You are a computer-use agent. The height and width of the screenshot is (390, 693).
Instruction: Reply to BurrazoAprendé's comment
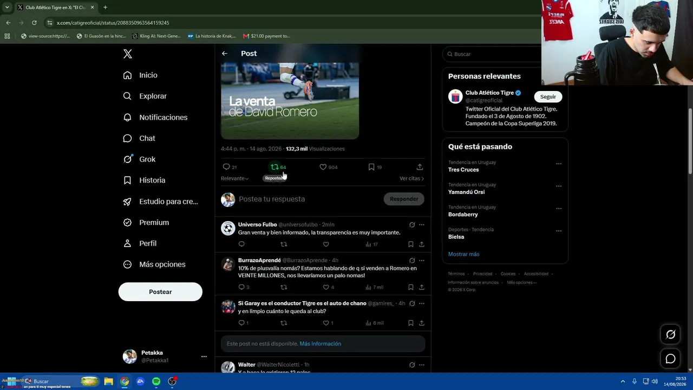pos(244,287)
